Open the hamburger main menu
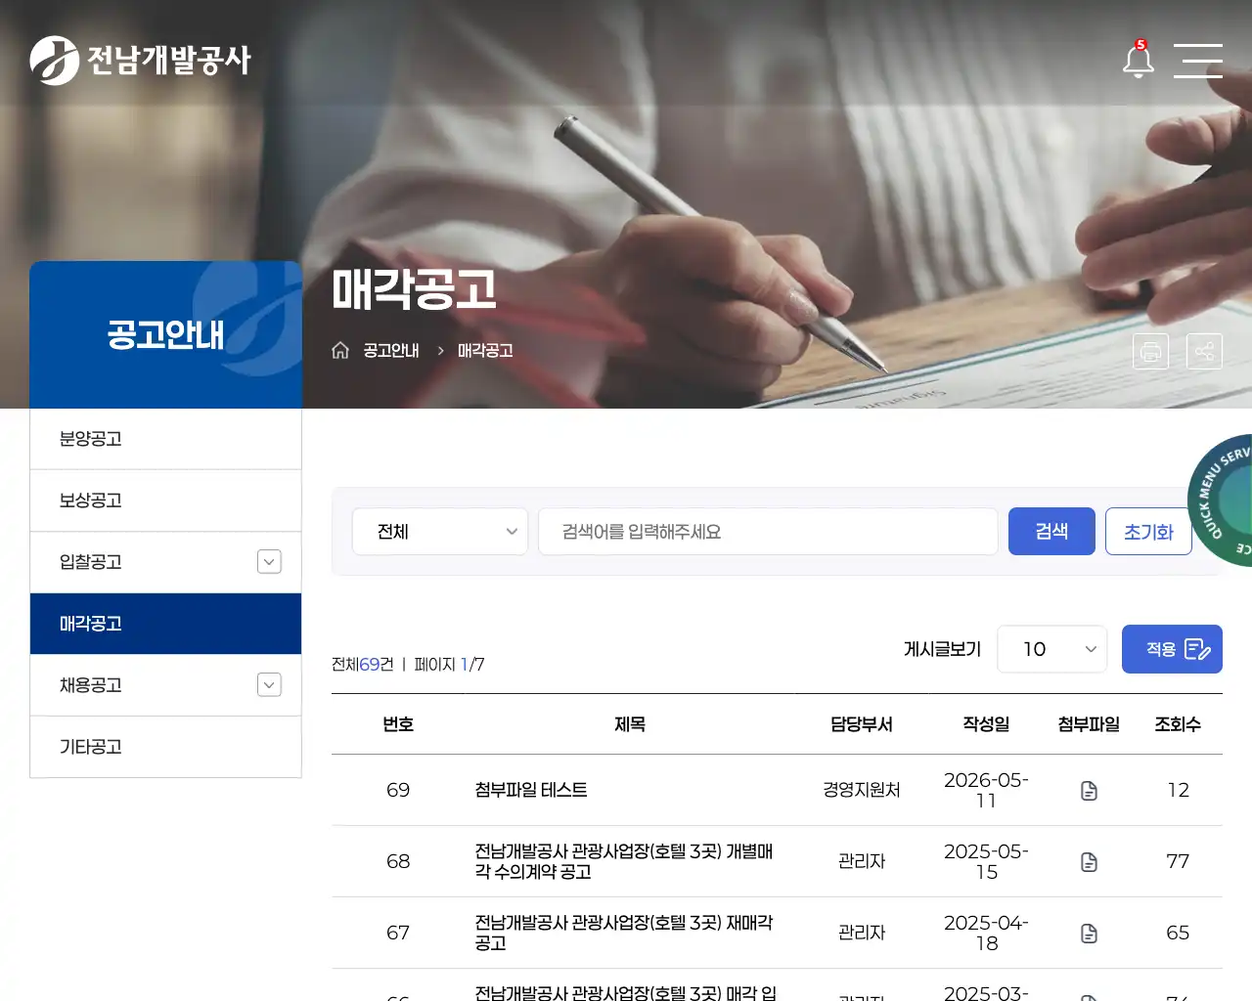Viewport: 1252px width, 1001px height. 1198,61
